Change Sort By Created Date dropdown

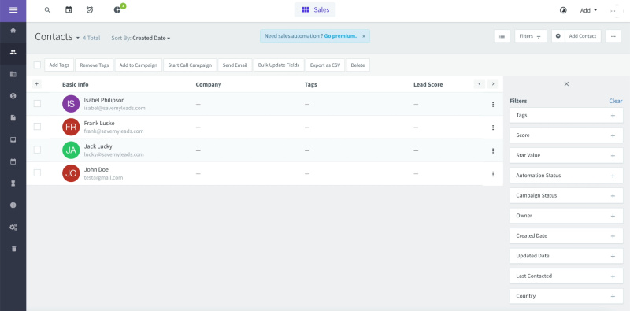[x=151, y=38]
